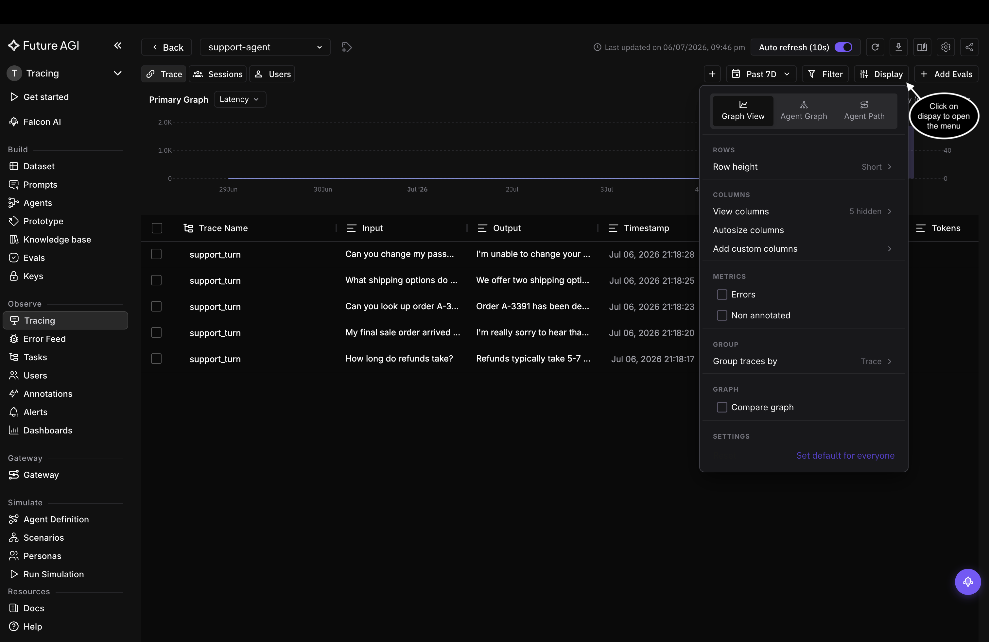Collapse the sidebar with the double-chevron icon
This screenshot has width=989, height=642.
tap(118, 45)
